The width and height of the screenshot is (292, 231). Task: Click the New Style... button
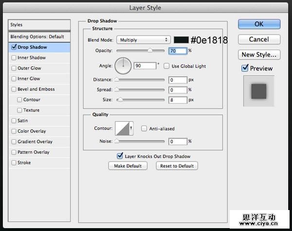259,54
